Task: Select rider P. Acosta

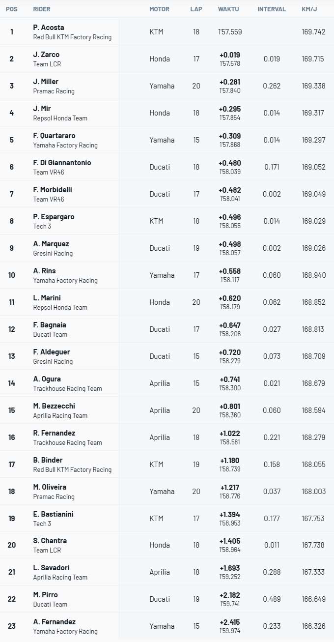Action: click(x=49, y=28)
